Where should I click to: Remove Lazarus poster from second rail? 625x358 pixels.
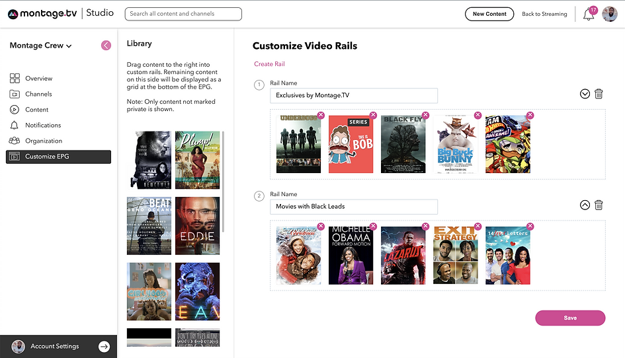point(426,226)
